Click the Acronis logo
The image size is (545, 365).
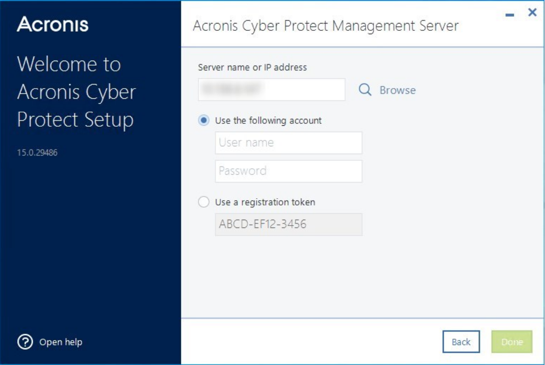(x=53, y=24)
